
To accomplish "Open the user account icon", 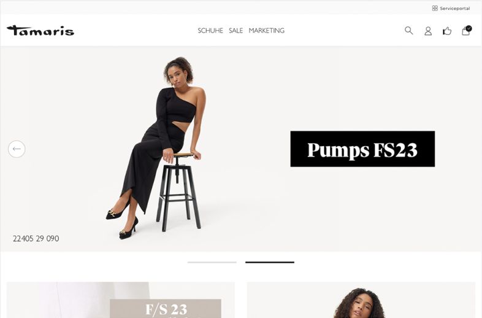I will tap(428, 31).
